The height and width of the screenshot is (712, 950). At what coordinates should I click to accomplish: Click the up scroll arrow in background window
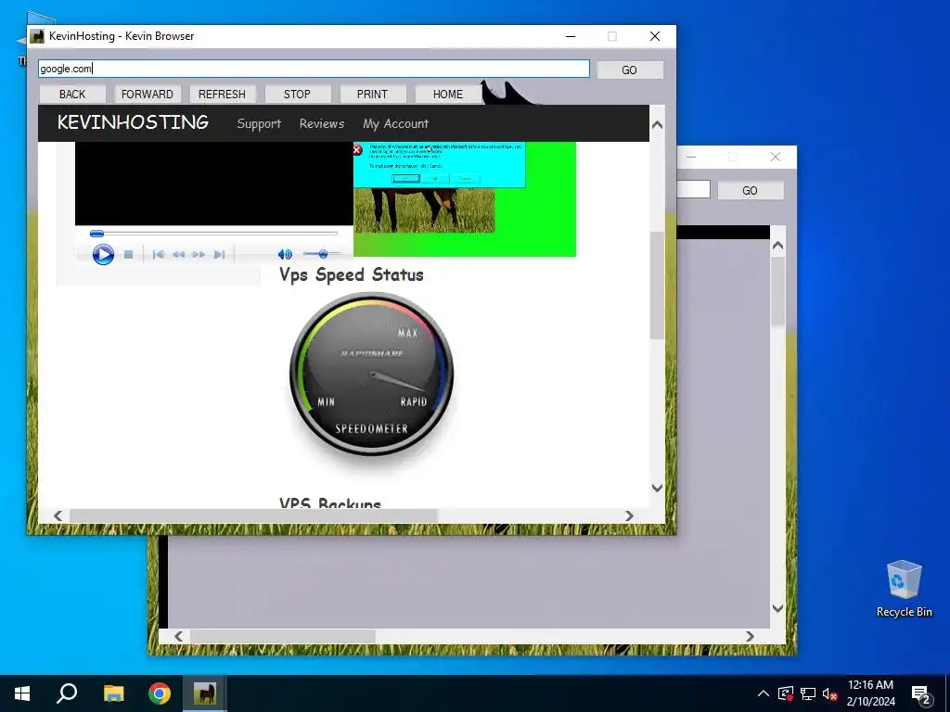point(778,245)
